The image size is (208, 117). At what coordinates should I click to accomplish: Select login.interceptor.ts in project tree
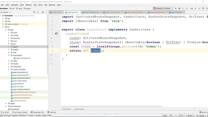click(x=23, y=58)
